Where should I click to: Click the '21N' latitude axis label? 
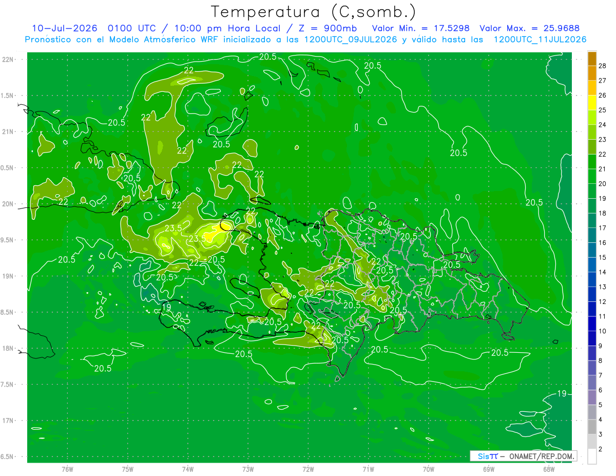pos(8,132)
